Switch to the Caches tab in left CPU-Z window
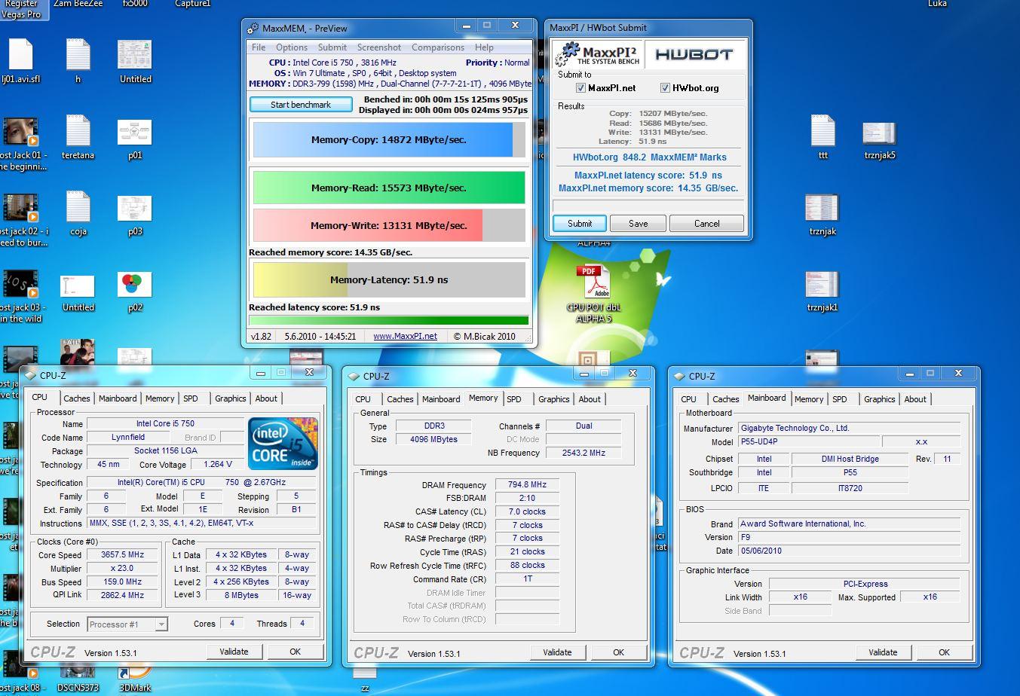The height and width of the screenshot is (696, 1020). click(77, 398)
